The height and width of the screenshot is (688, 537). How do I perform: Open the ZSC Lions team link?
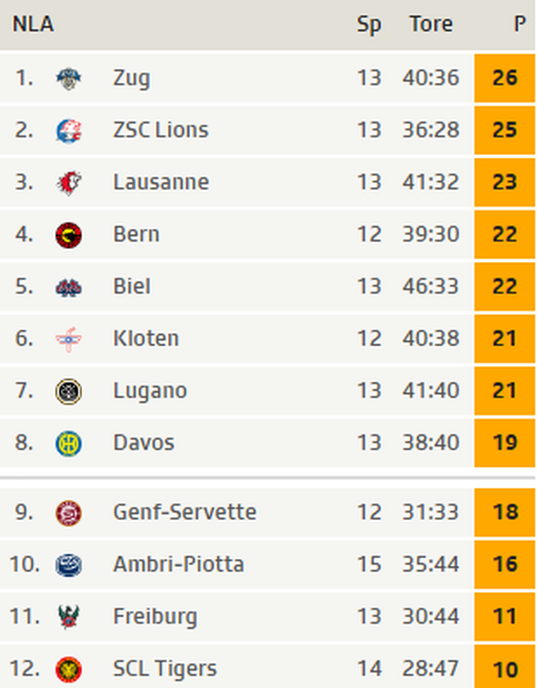pyautogui.click(x=161, y=130)
